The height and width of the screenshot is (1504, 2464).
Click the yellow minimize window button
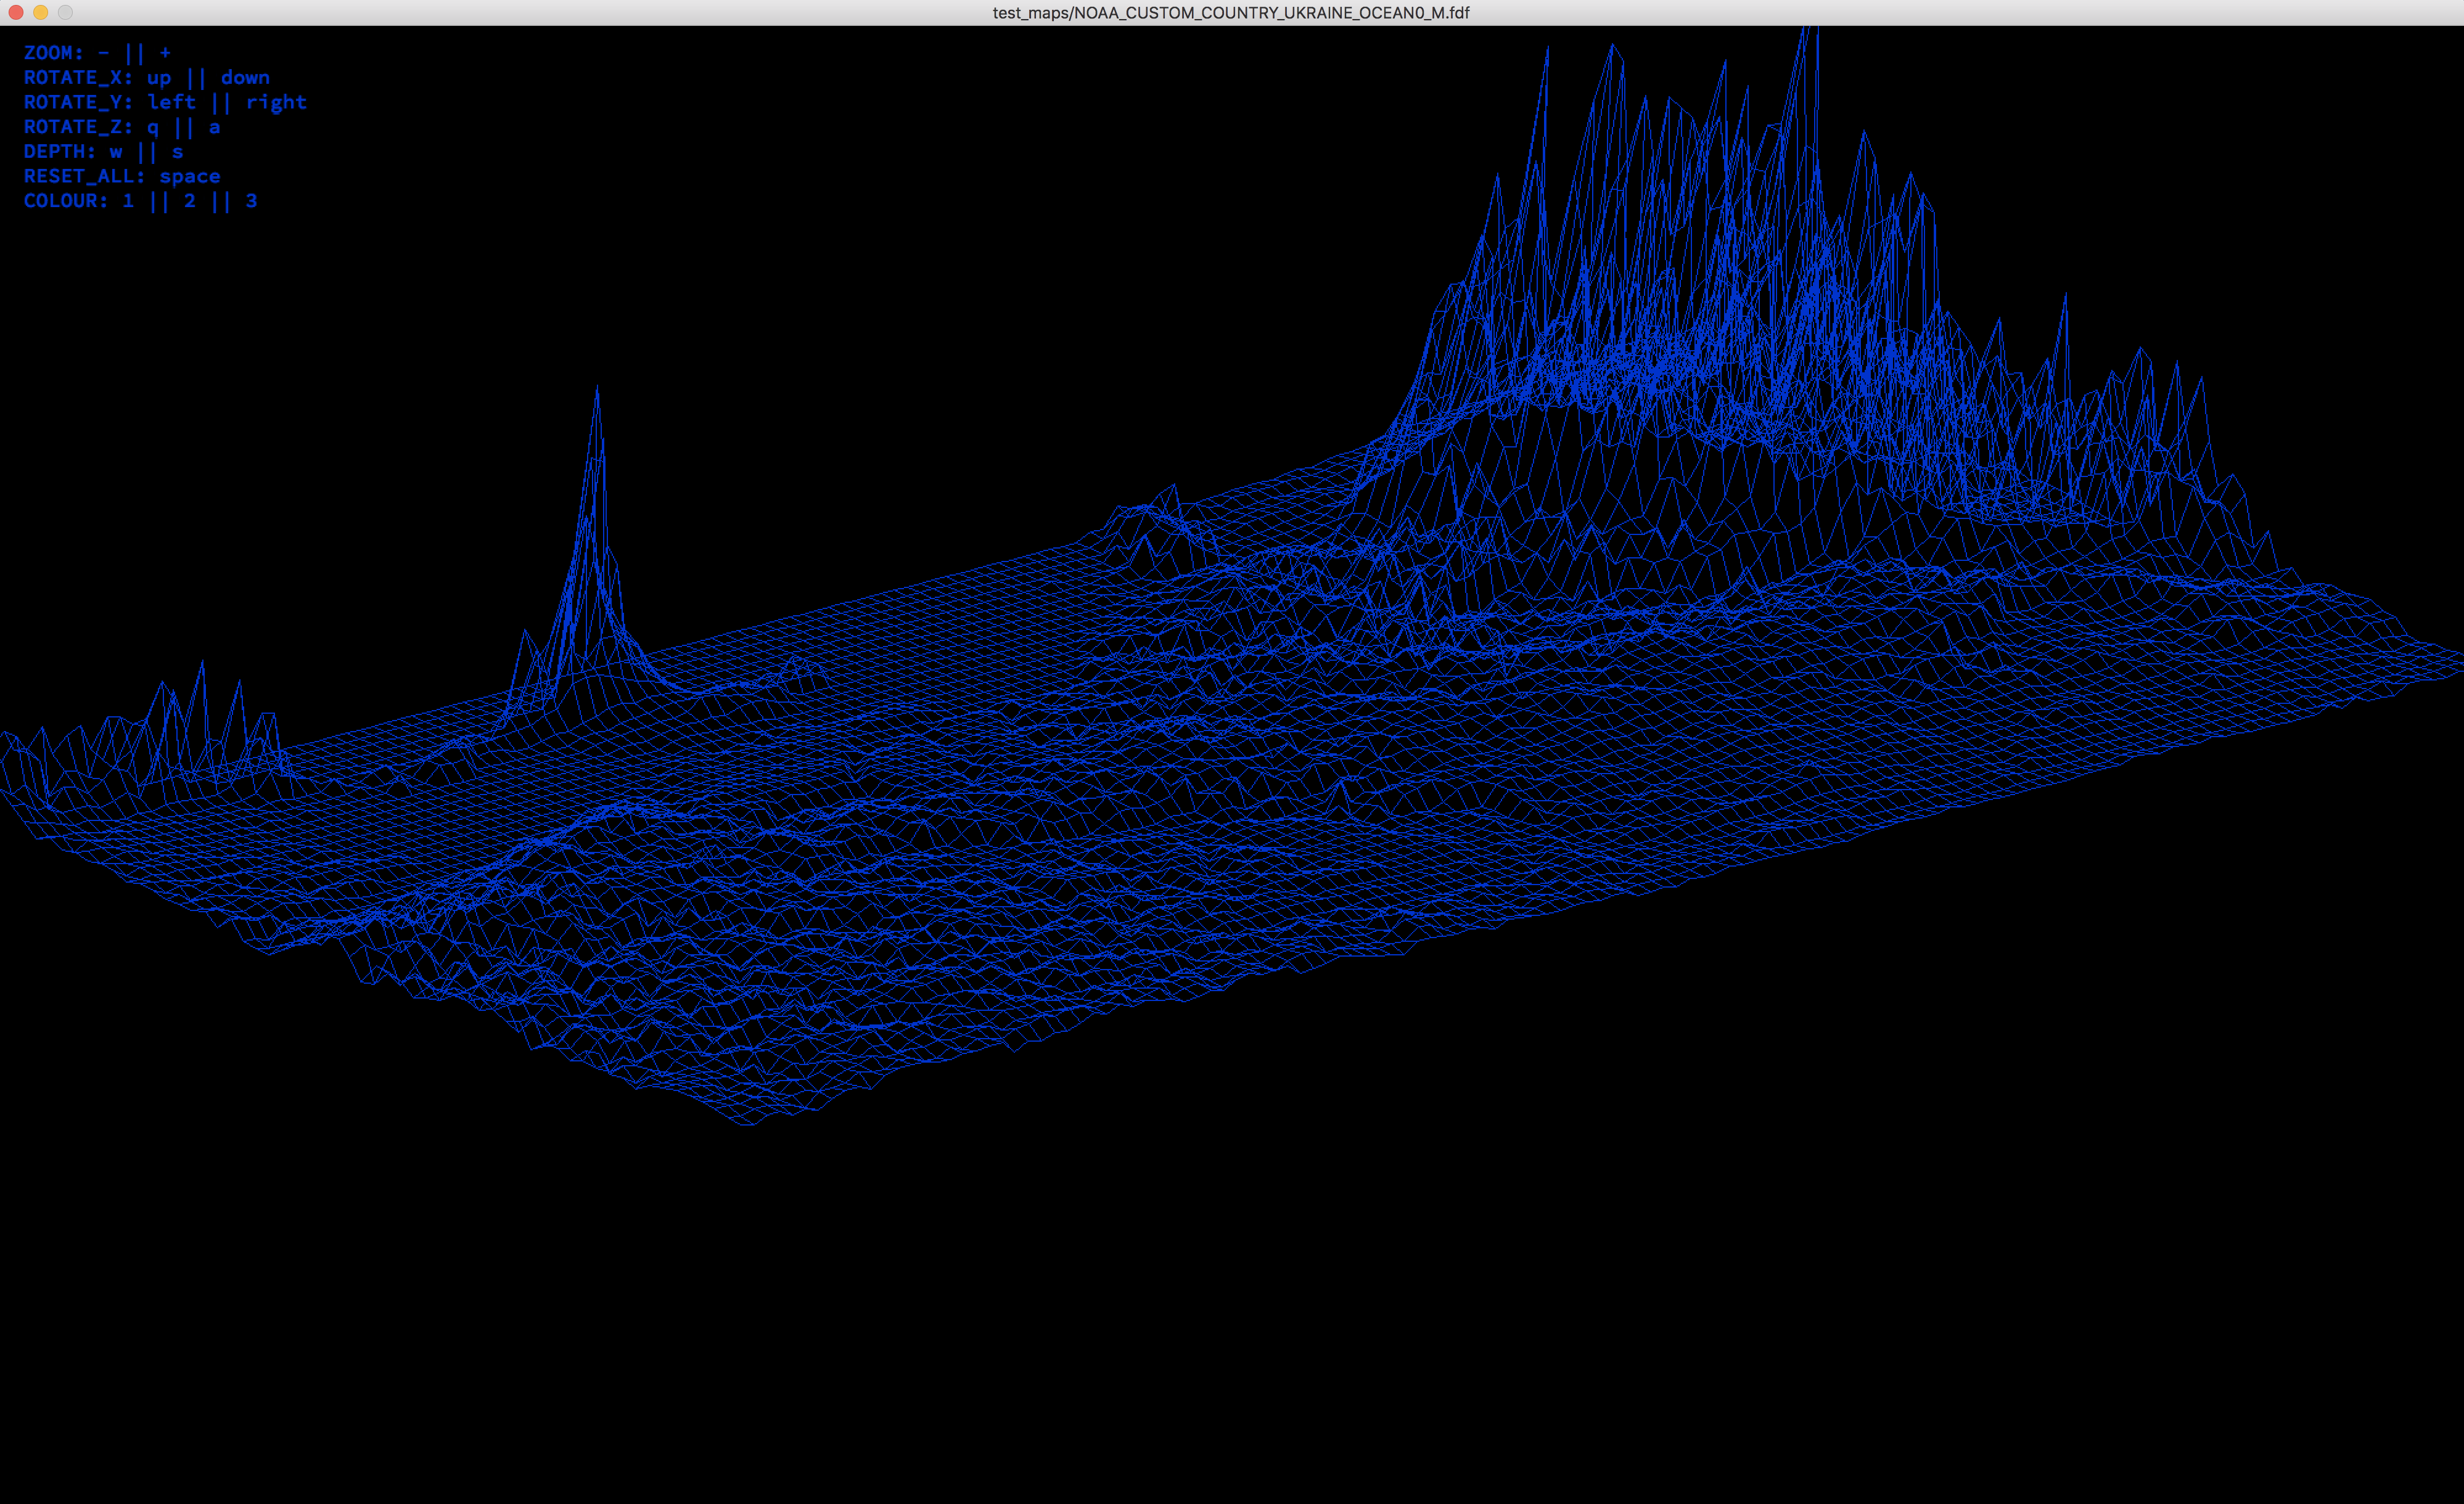(x=40, y=12)
